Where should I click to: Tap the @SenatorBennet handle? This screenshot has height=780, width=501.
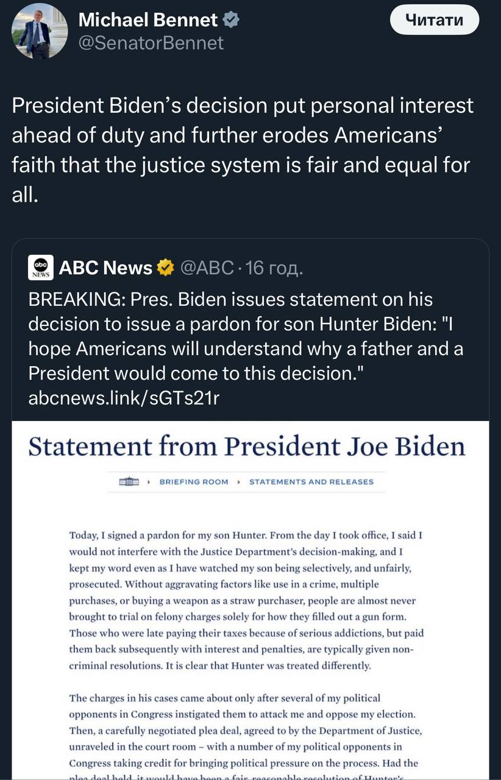tap(151, 43)
